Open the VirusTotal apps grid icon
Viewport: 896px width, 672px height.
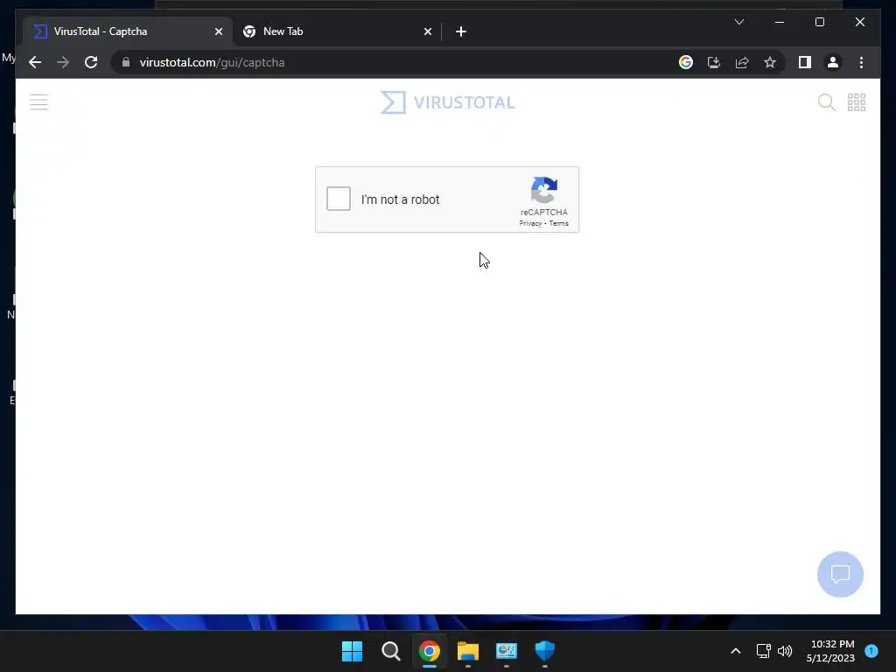tap(856, 102)
